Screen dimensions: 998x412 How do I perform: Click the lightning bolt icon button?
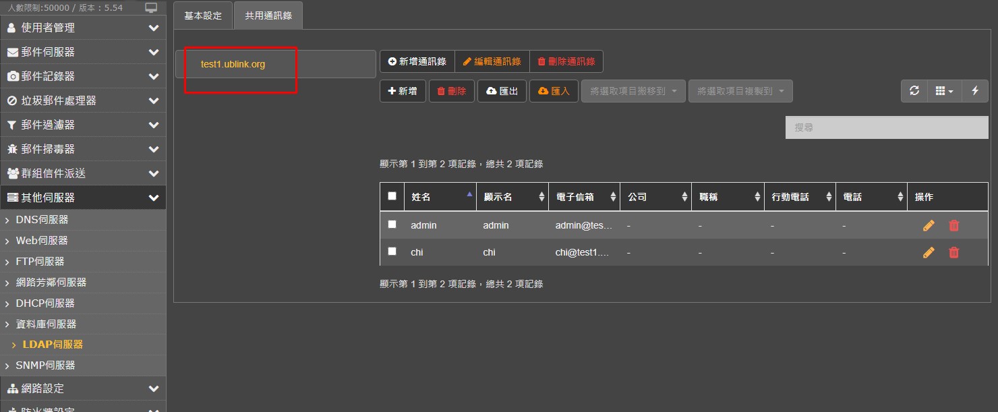tap(975, 91)
